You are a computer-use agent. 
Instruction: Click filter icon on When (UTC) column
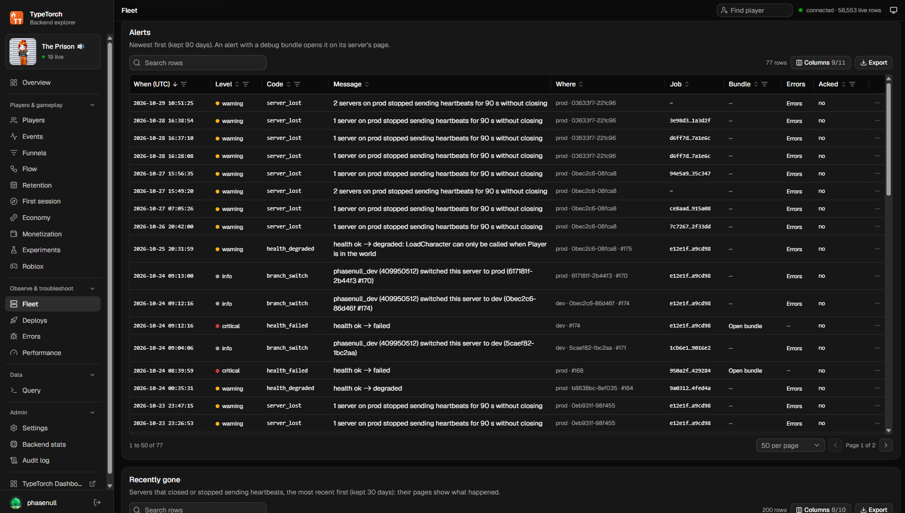[x=184, y=84]
